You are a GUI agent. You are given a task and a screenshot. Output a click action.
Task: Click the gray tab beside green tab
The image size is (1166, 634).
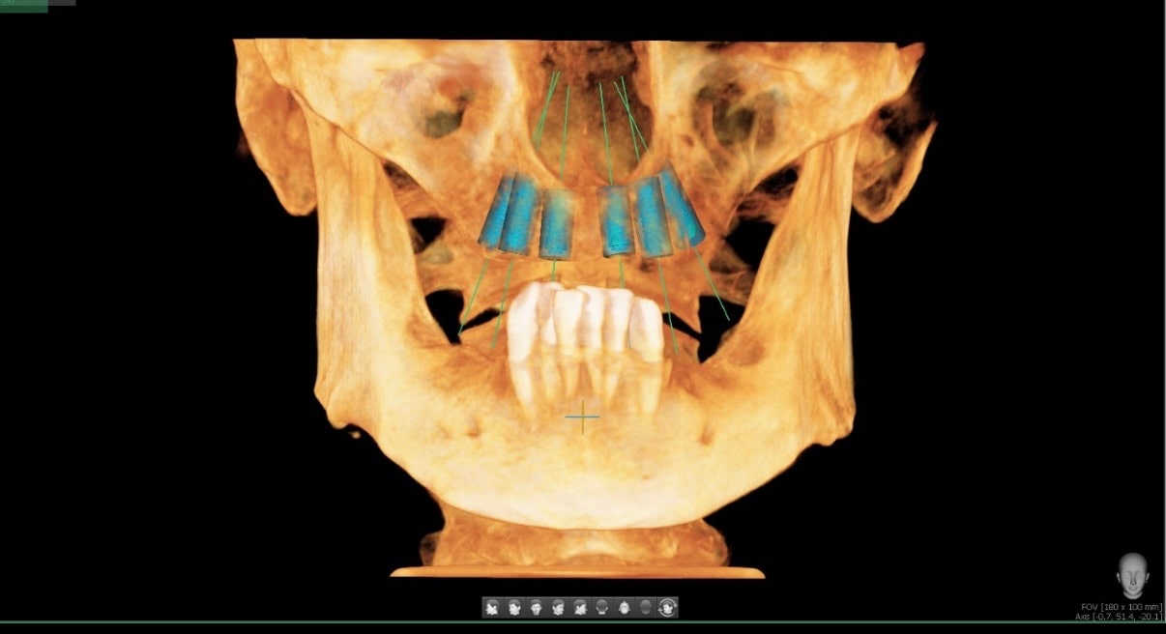click(61, 3)
